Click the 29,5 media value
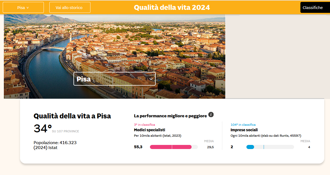Image resolution: width=330 pixels, height=175 pixels. (210, 147)
